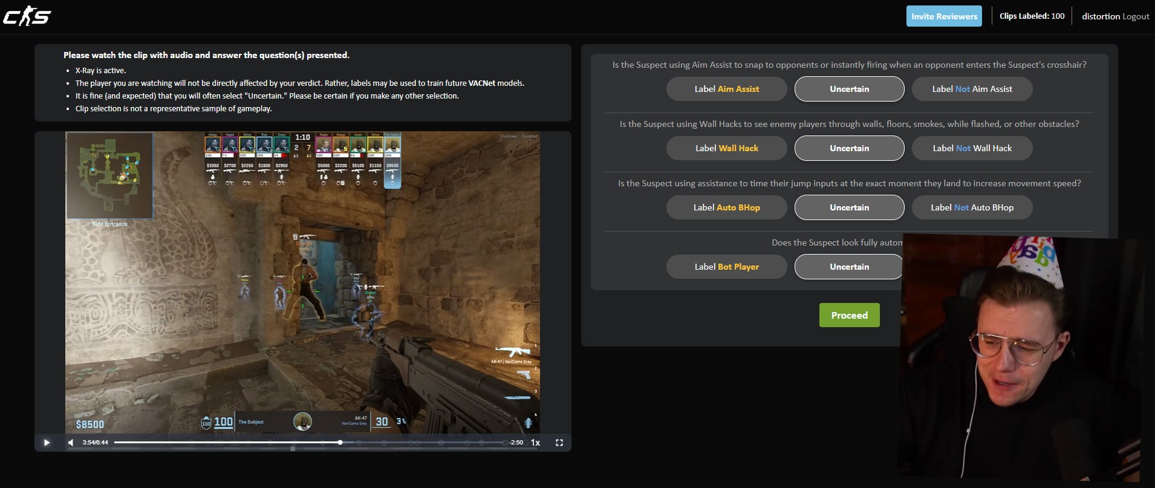Viewport: 1155px width, 488px height.
Task: Click the 30 ammo count in the video HUD
Action: click(x=382, y=421)
